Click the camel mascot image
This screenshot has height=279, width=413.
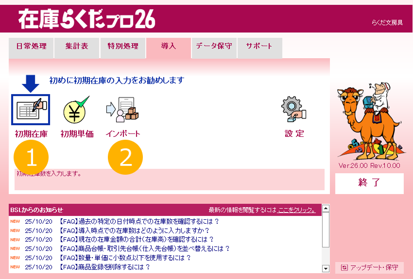click(x=370, y=121)
